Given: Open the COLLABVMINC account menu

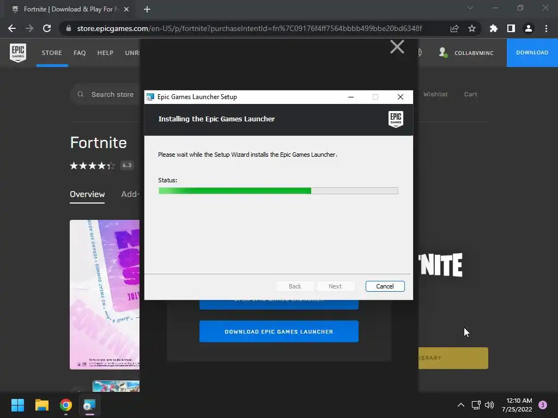Looking at the screenshot, I should tap(474, 53).
